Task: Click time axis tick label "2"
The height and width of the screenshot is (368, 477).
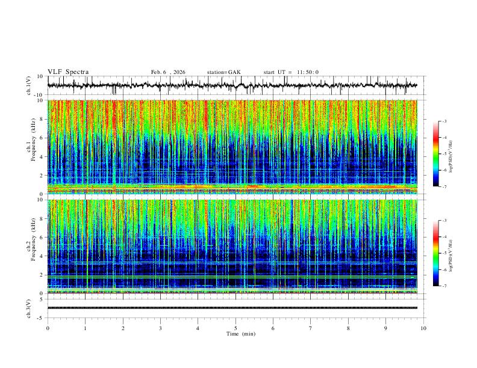Action: 123,328
